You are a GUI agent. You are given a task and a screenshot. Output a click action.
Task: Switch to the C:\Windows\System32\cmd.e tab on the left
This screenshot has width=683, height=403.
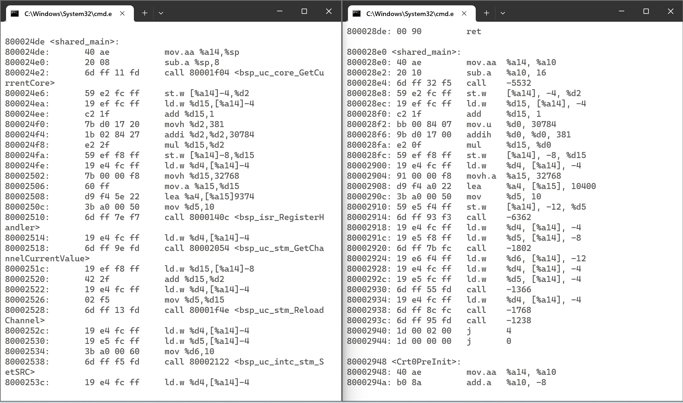pos(68,13)
